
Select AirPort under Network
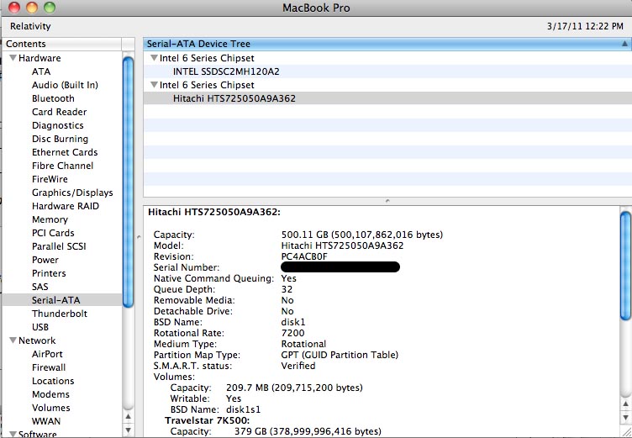coord(47,354)
